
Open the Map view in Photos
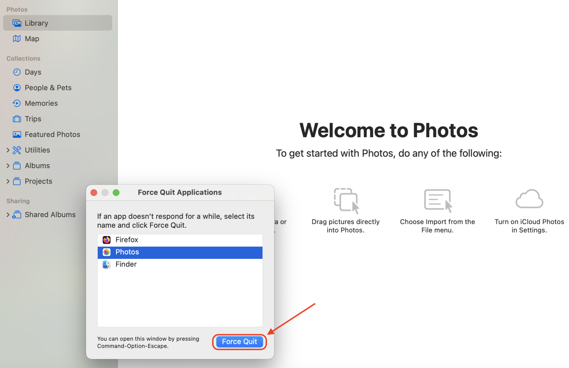[17, 38]
